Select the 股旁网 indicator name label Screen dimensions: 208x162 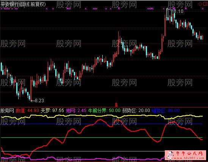point(7,111)
